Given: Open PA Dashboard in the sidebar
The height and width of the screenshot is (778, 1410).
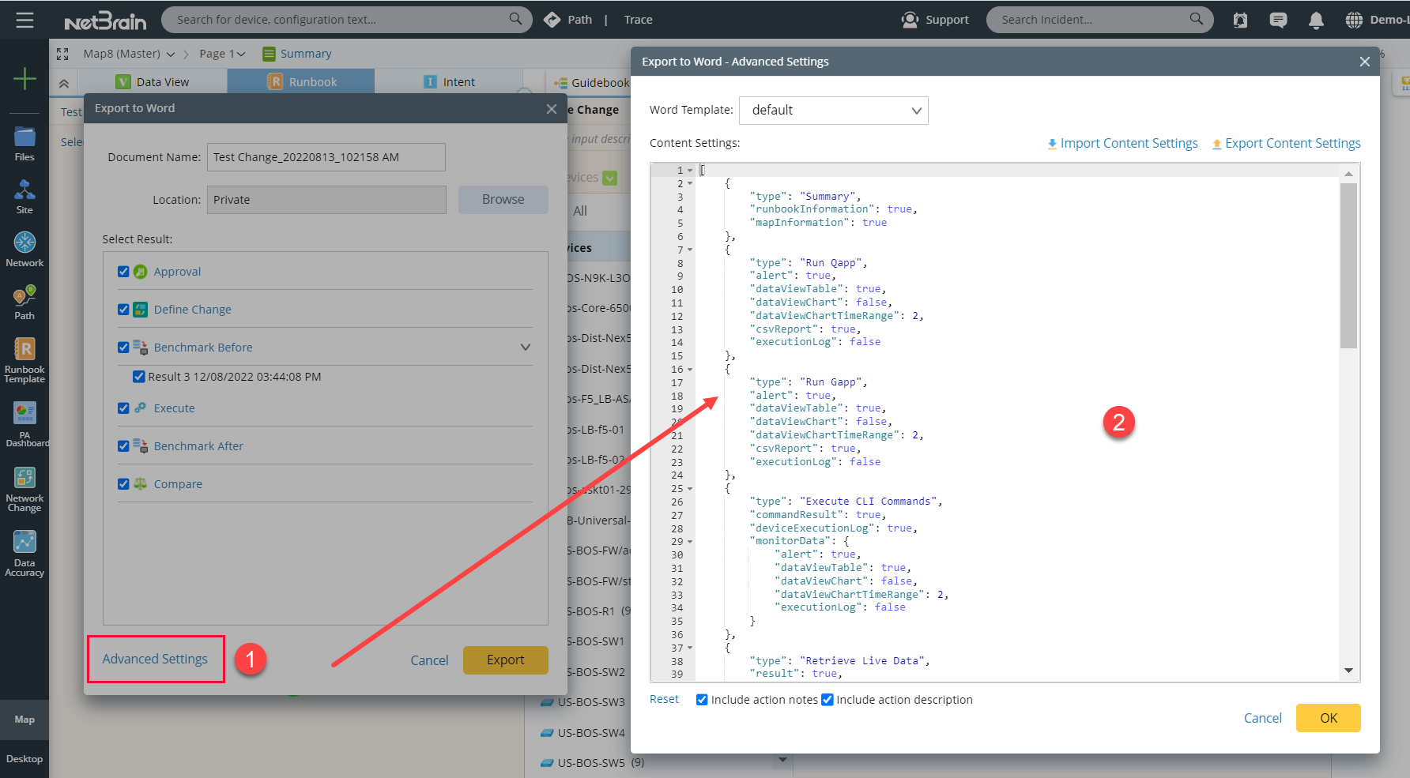Looking at the screenshot, I should [x=25, y=425].
